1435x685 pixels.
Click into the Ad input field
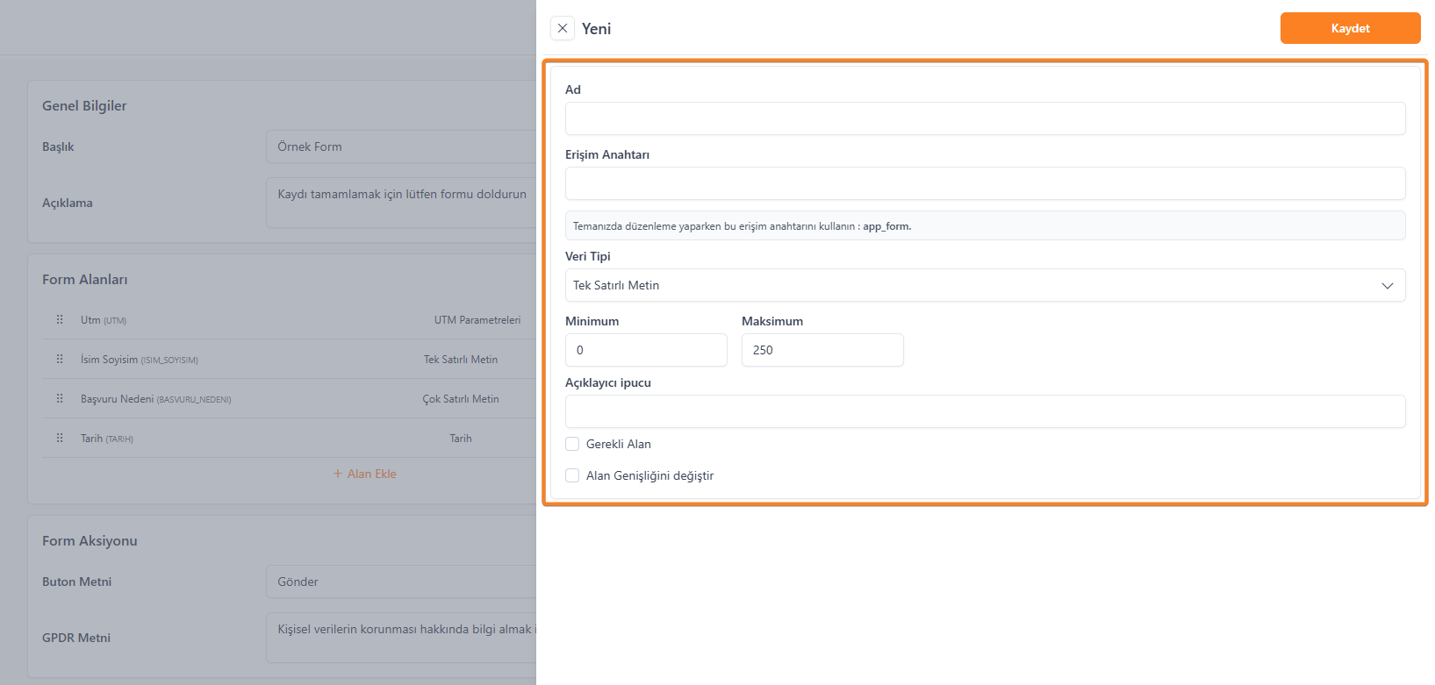(985, 118)
